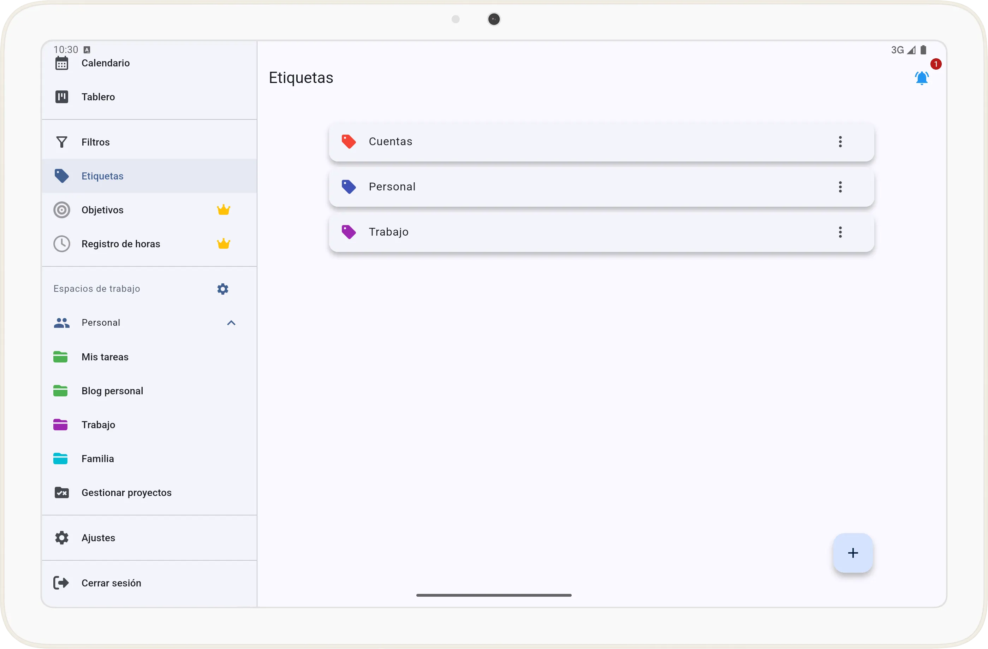This screenshot has width=988, height=649.
Task: Go to Calendario in sidebar
Action: tap(106, 63)
